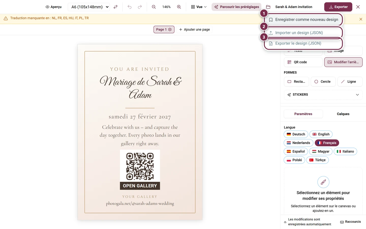Add a QR code element
The image size is (366, 229).
[x=303, y=62]
